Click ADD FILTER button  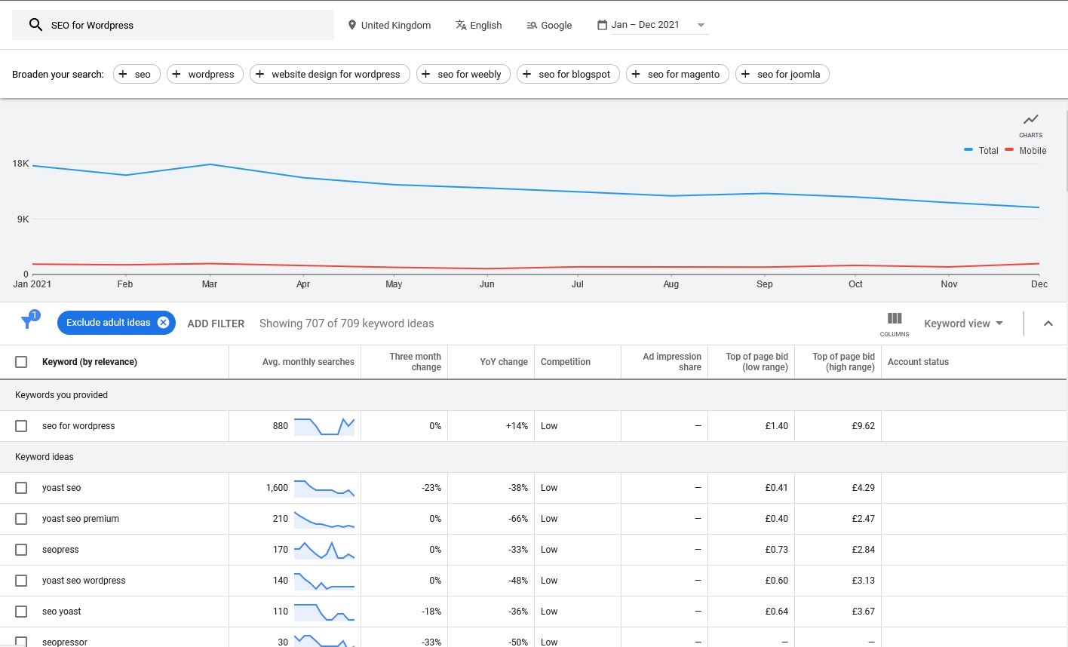(216, 323)
